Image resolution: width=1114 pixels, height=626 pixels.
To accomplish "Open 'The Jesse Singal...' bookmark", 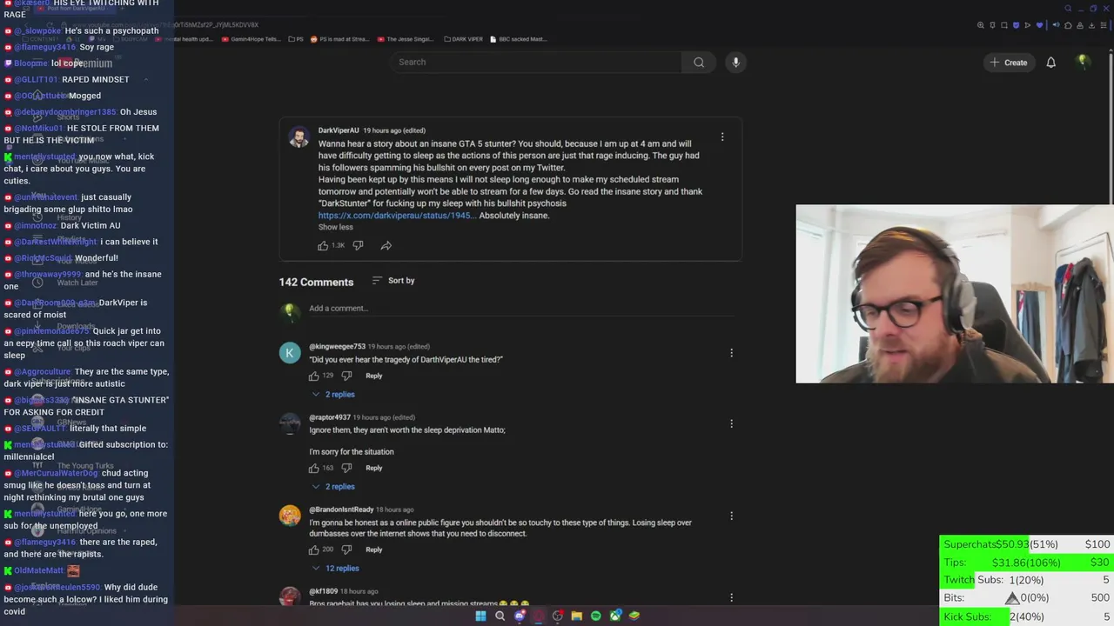I will coord(406,39).
